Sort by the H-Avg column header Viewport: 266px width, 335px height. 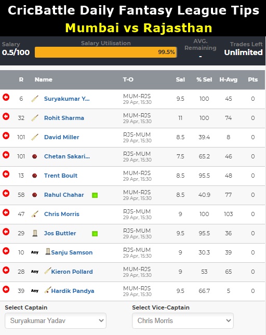[x=229, y=79]
